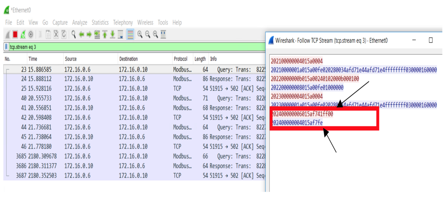Maximize the Follow TCP Stream window
Image resolution: width=446 pixels, height=198 pixels.
pos(431,40)
